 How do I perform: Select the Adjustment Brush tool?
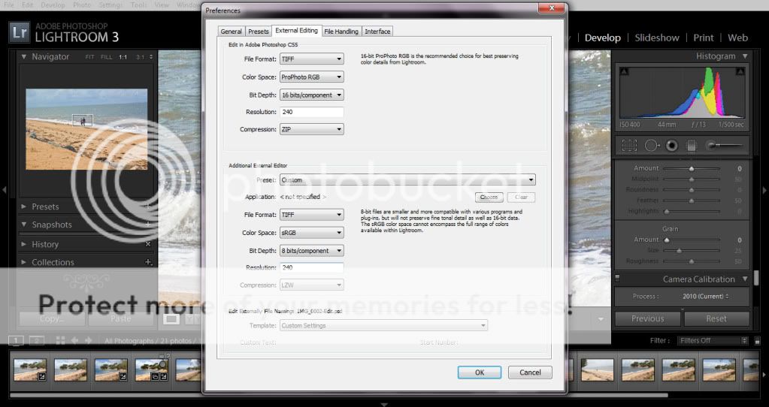[724, 146]
